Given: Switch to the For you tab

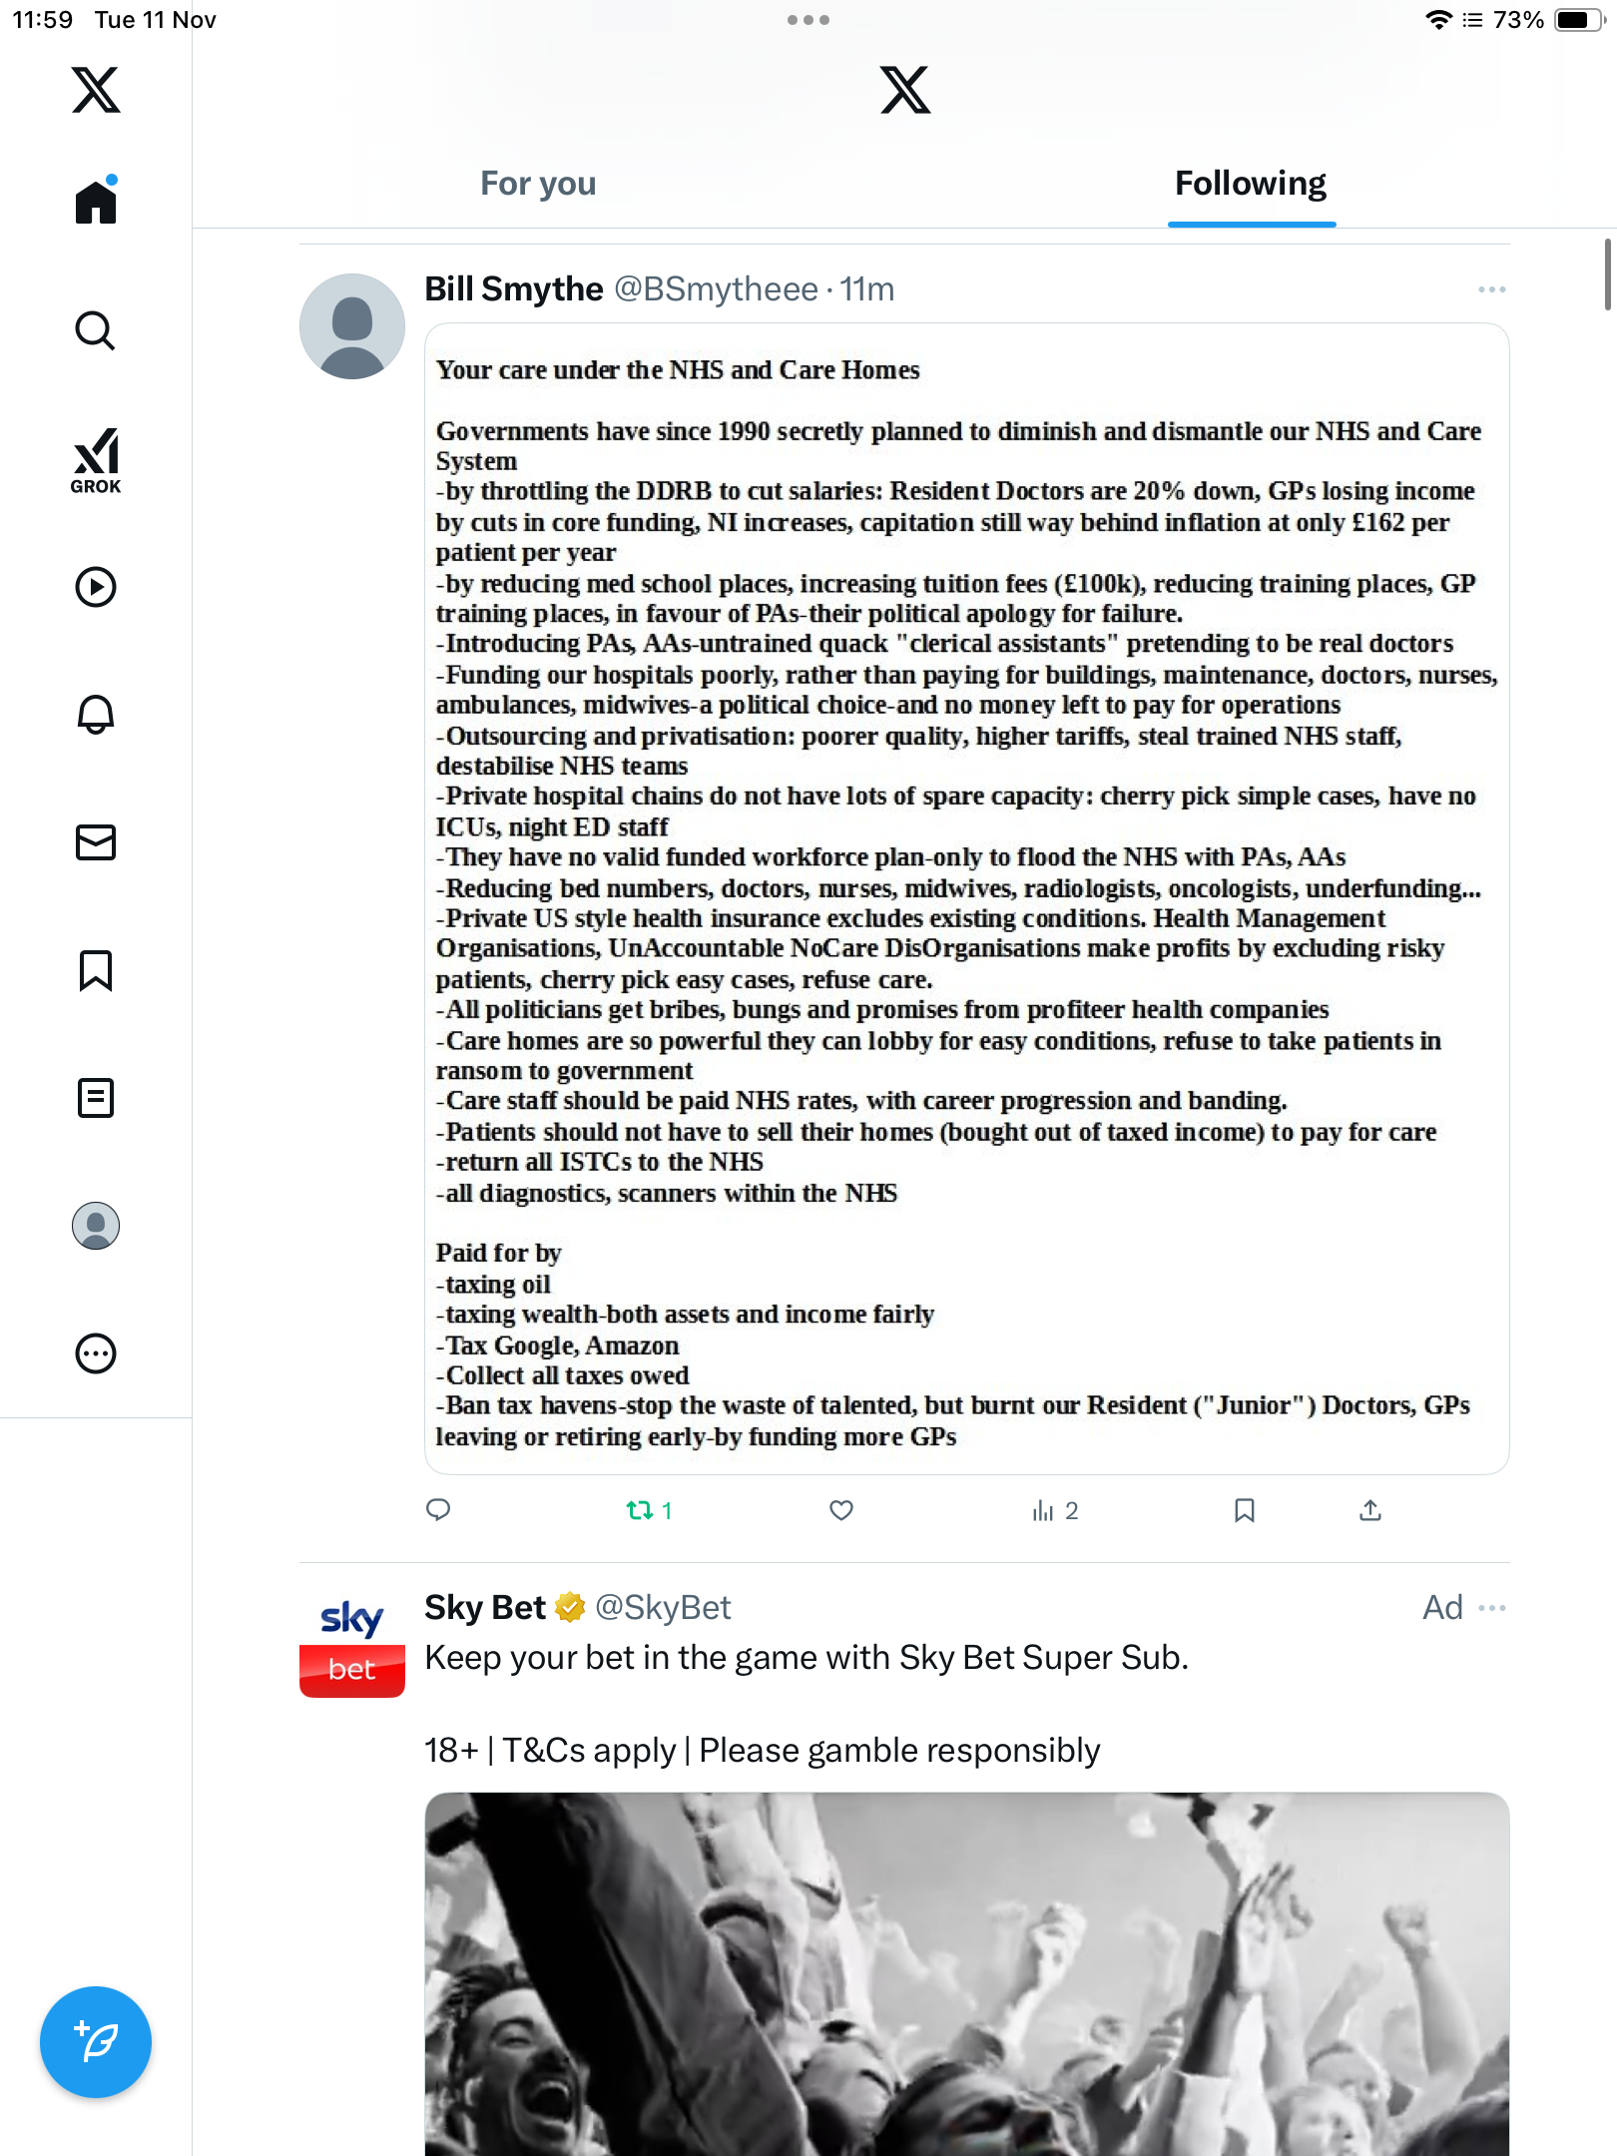Looking at the screenshot, I should (x=538, y=184).
